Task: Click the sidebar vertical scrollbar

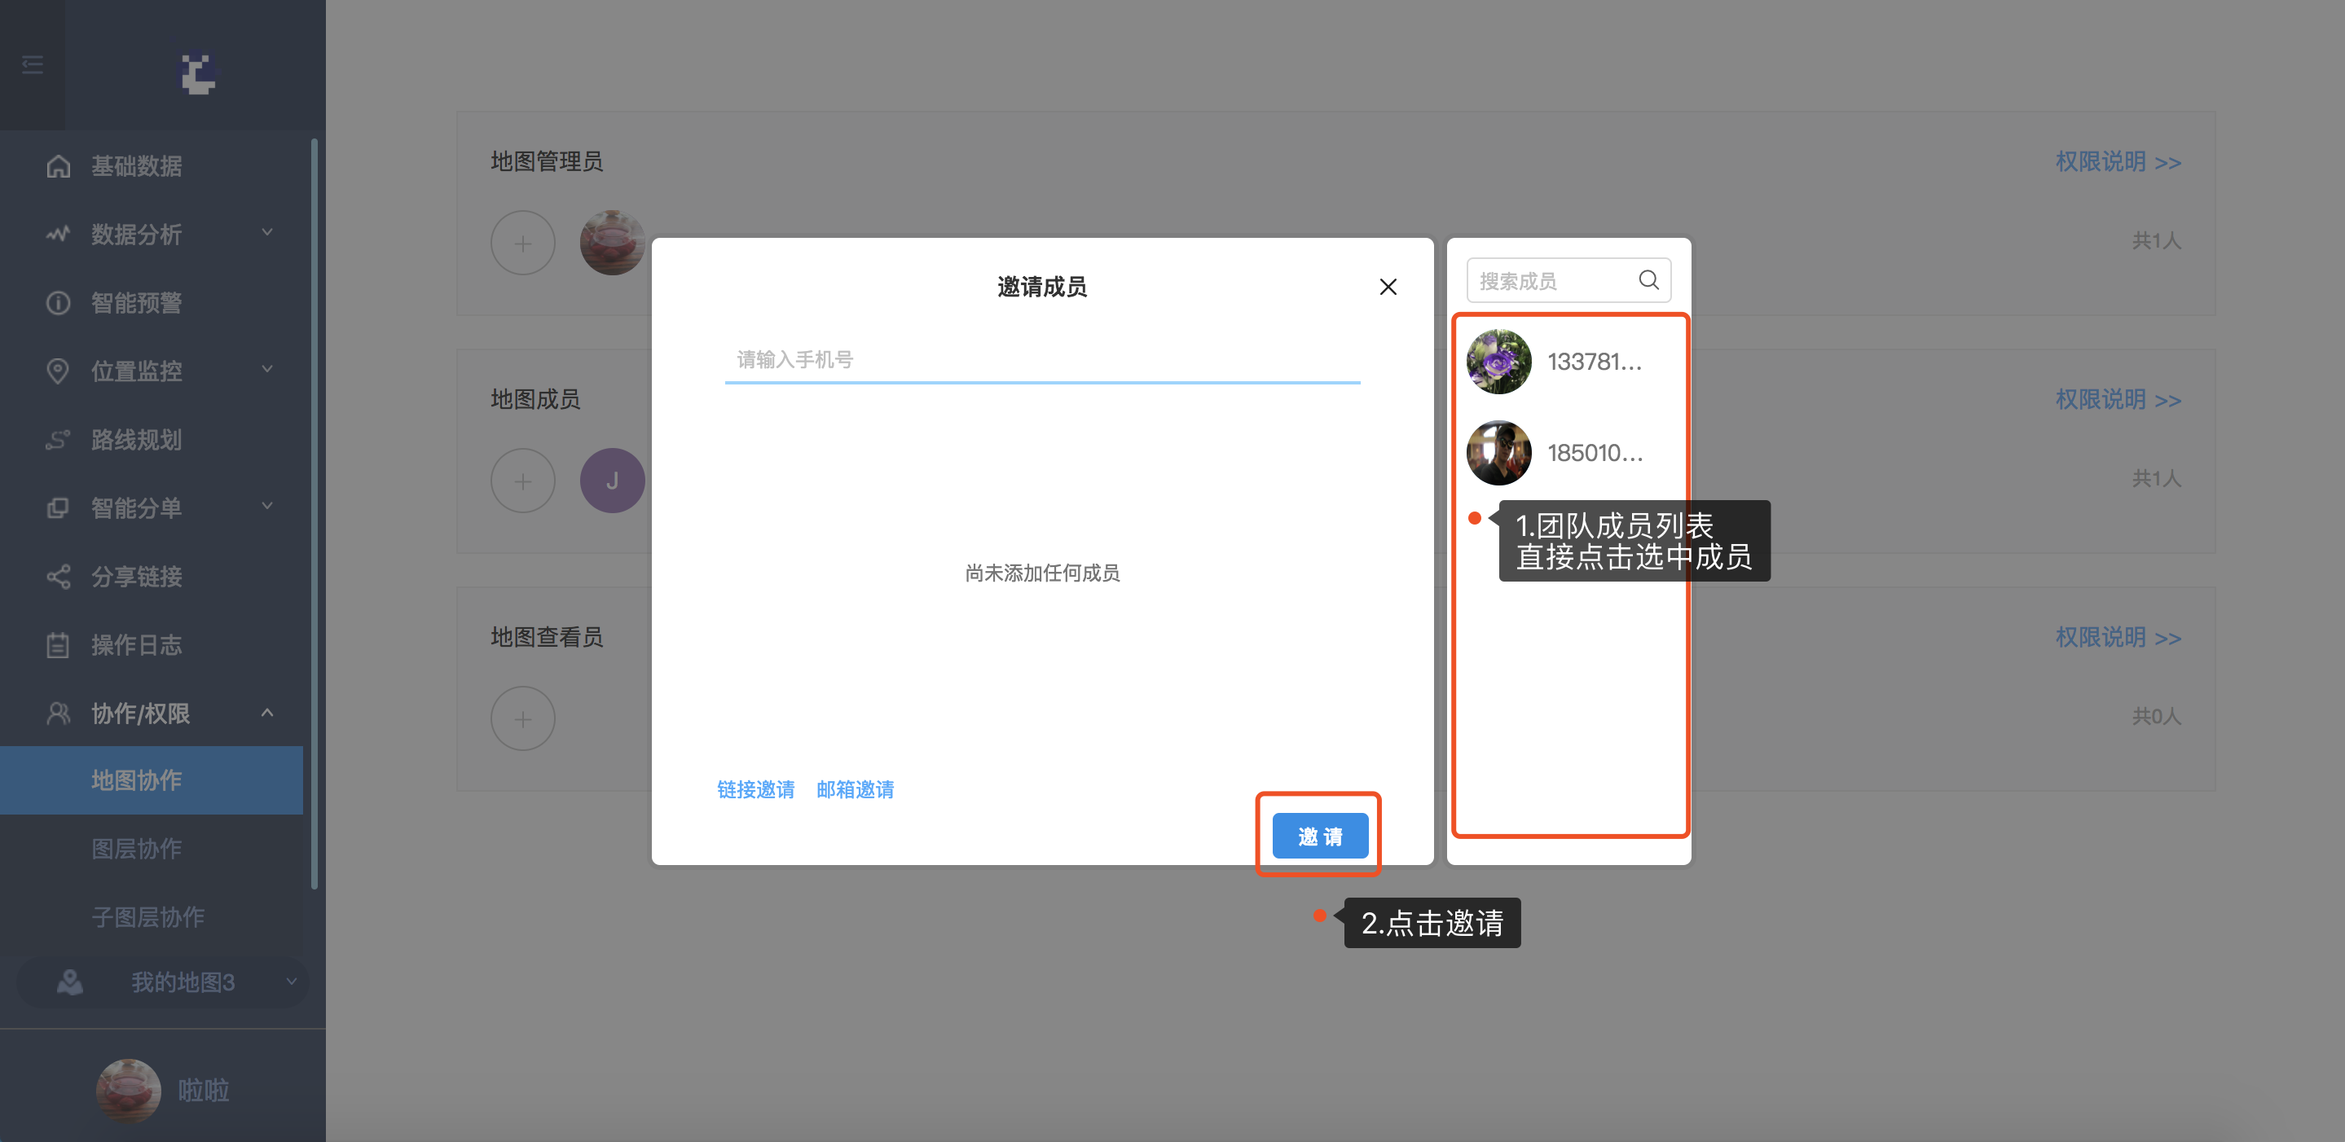Action: [314, 512]
